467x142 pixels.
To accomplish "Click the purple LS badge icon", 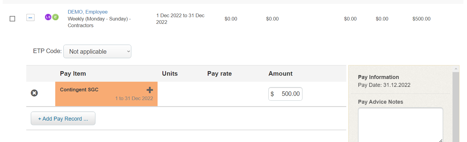I will [48, 17].
